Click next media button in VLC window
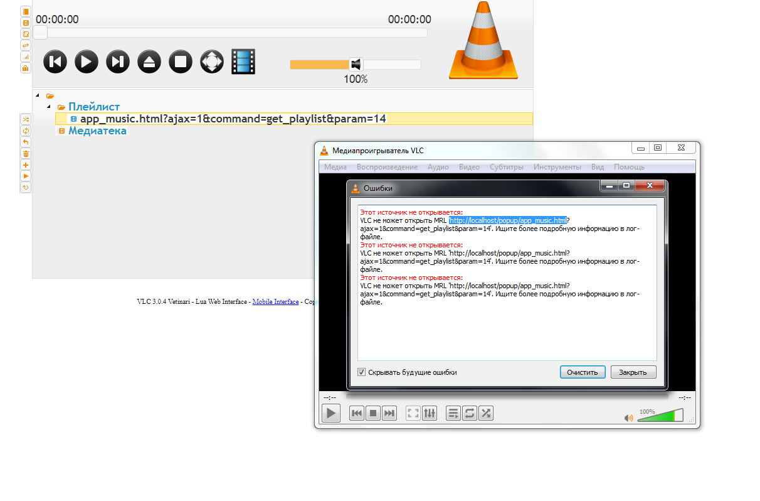Viewport: 760px width, 501px height. [x=389, y=413]
